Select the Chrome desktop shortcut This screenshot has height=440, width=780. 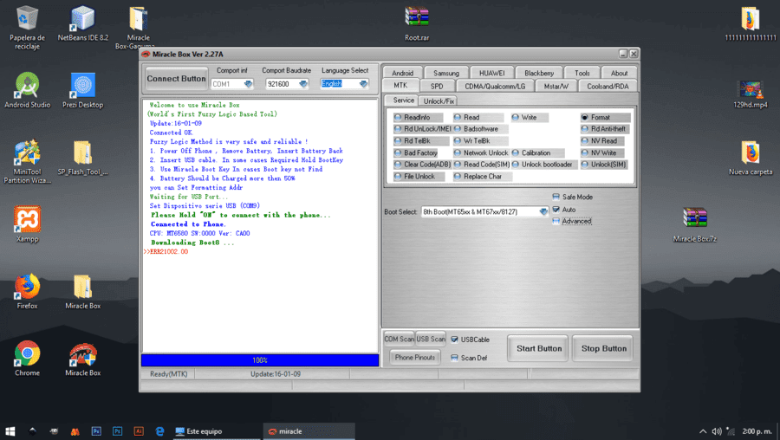click(x=27, y=359)
